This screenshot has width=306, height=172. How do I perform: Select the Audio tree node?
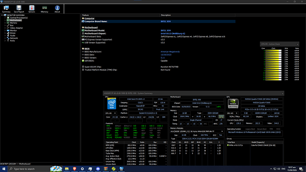tap(12, 35)
